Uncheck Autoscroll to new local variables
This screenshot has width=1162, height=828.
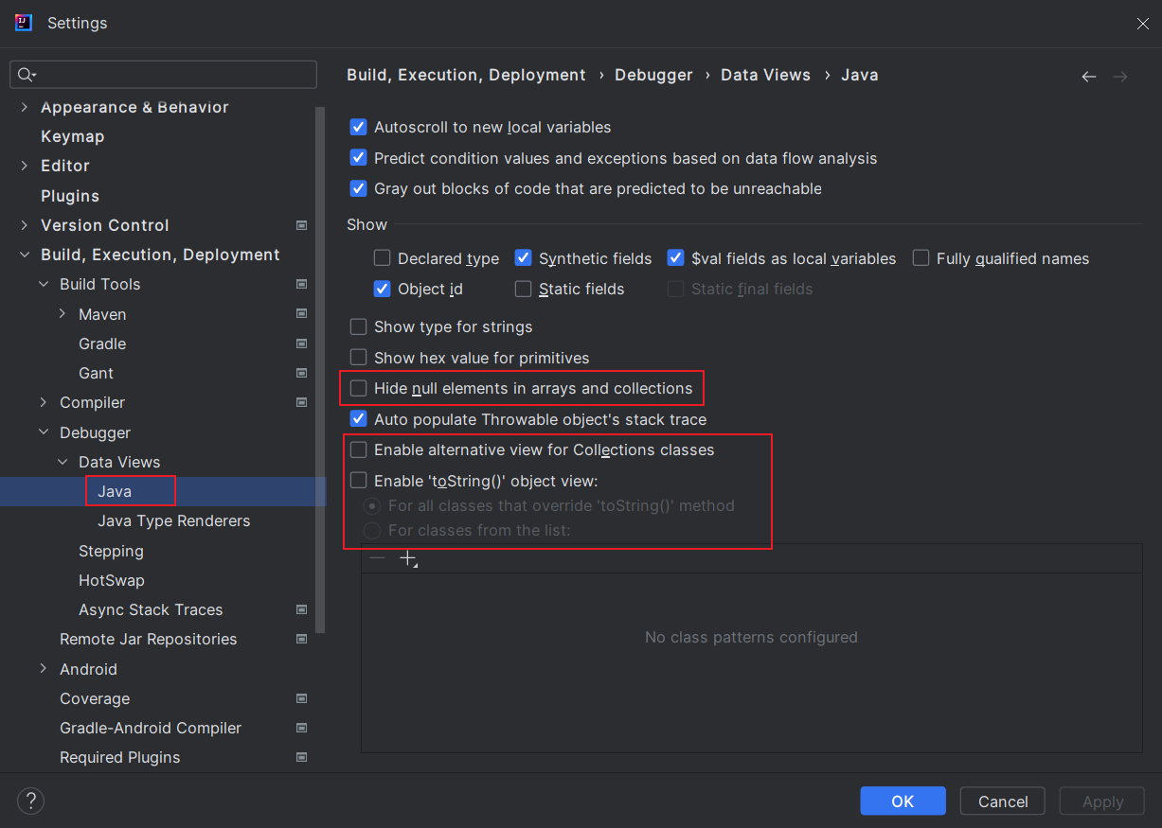pos(358,127)
